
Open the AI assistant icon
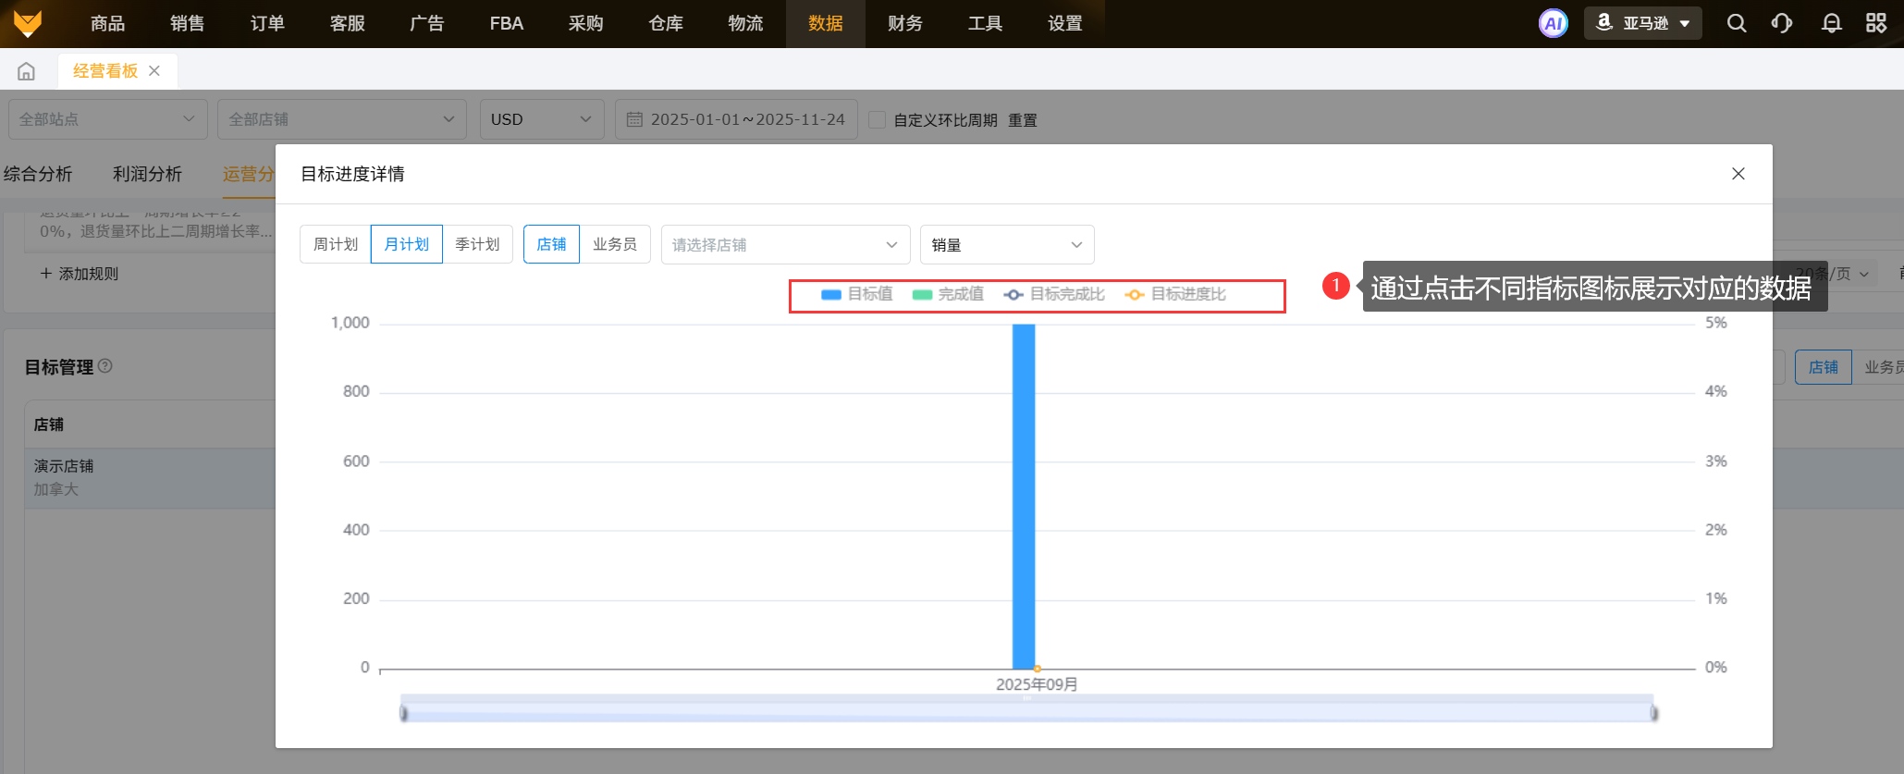click(x=1554, y=23)
